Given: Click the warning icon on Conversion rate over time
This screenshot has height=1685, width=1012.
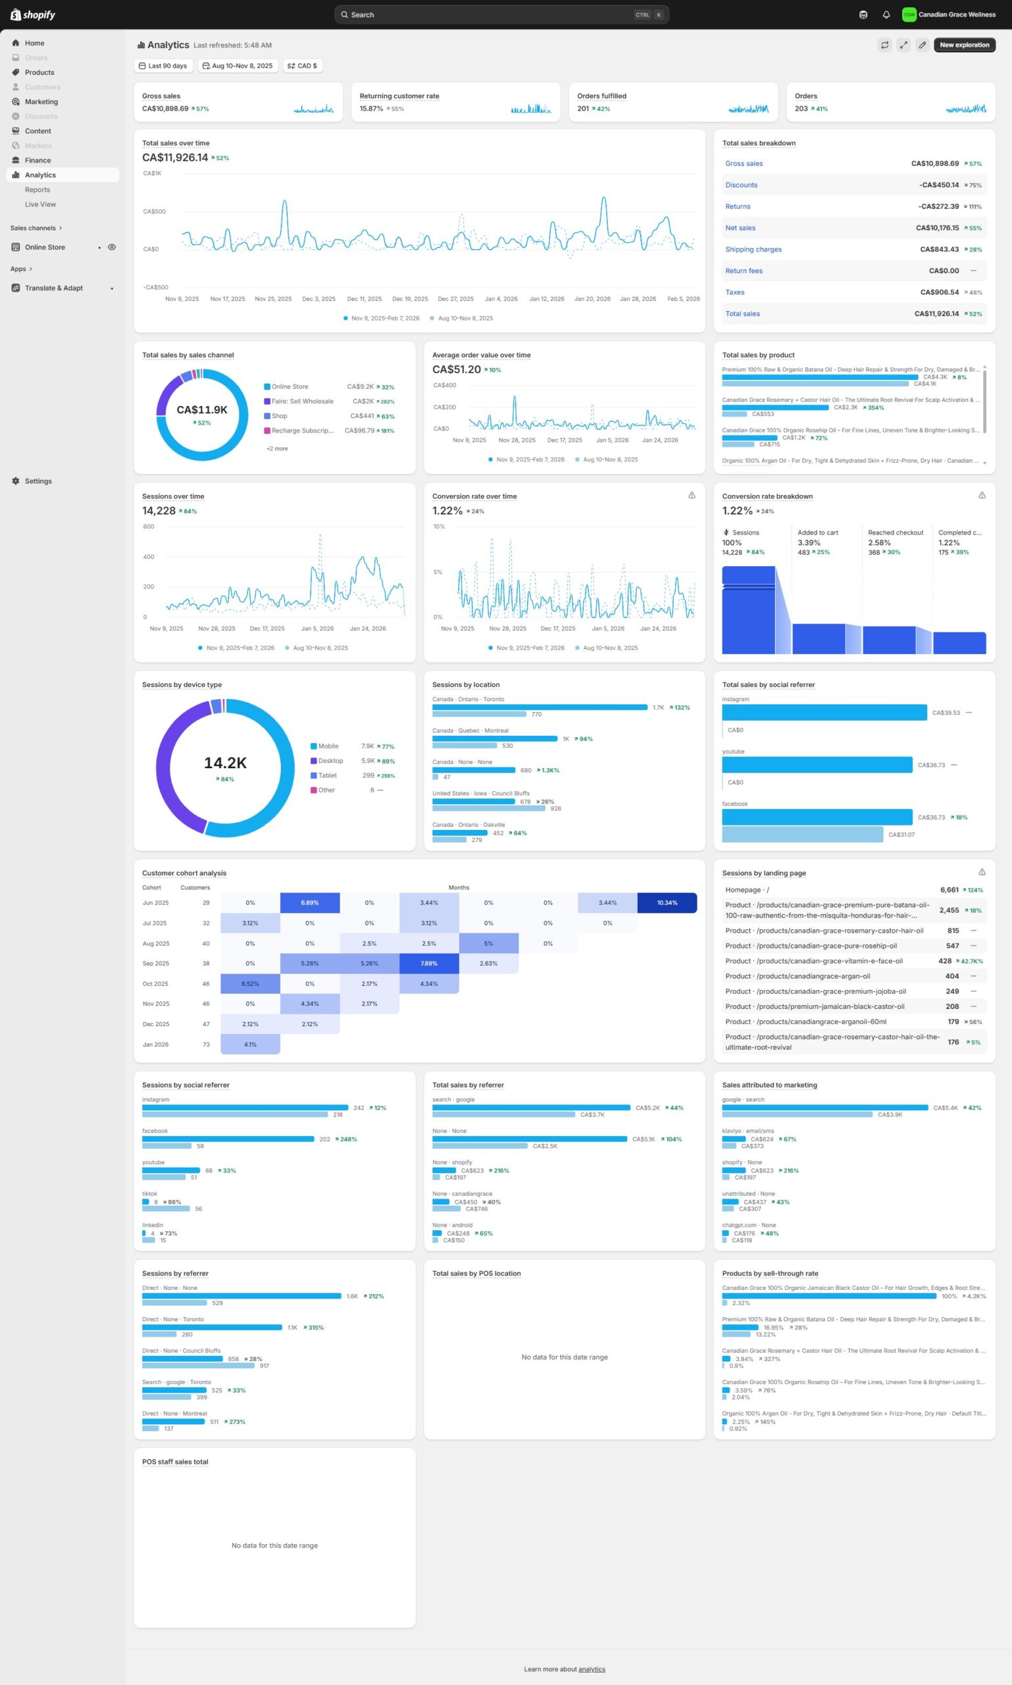Looking at the screenshot, I should pyautogui.click(x=692, y=495).
